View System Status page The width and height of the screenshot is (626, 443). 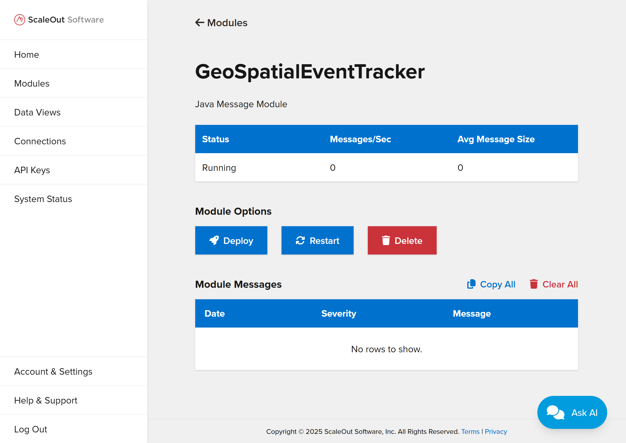(x=43, y=199)
